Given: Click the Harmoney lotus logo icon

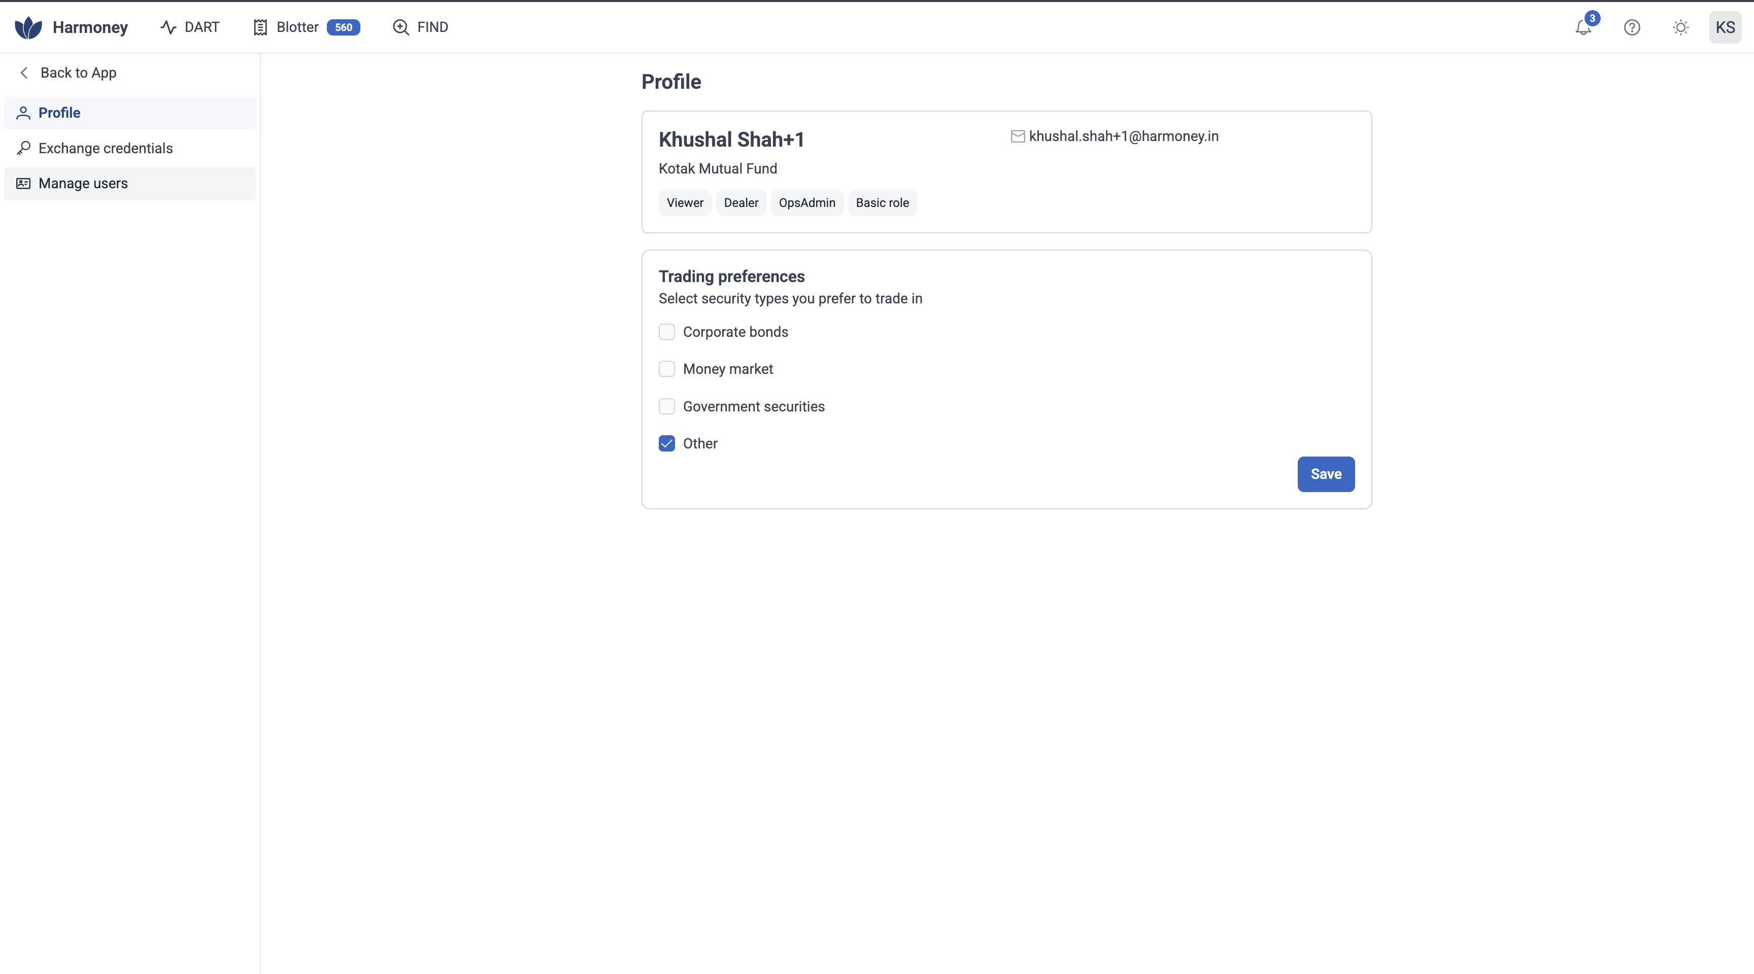Looking at the screenshot, I should coord(28,27).
